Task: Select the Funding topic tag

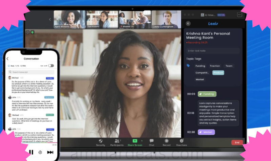Action: (200, 66)
